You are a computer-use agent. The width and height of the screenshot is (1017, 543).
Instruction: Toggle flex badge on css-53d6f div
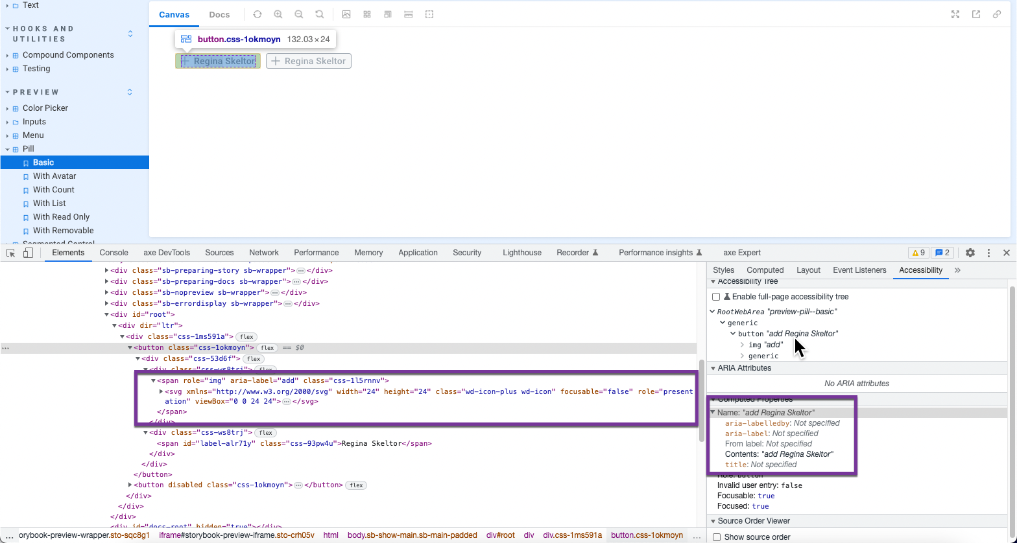click(254, 359)
